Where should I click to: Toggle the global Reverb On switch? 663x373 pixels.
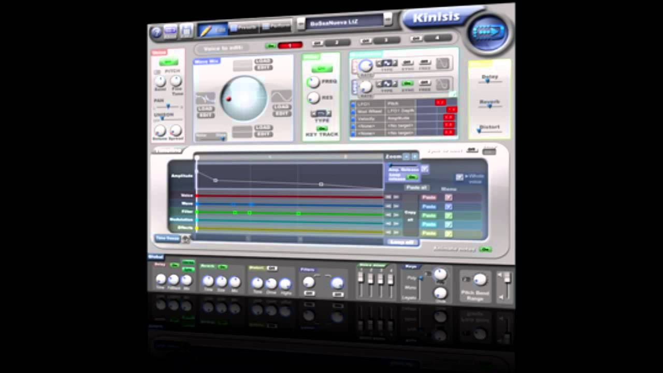(223, 267)
